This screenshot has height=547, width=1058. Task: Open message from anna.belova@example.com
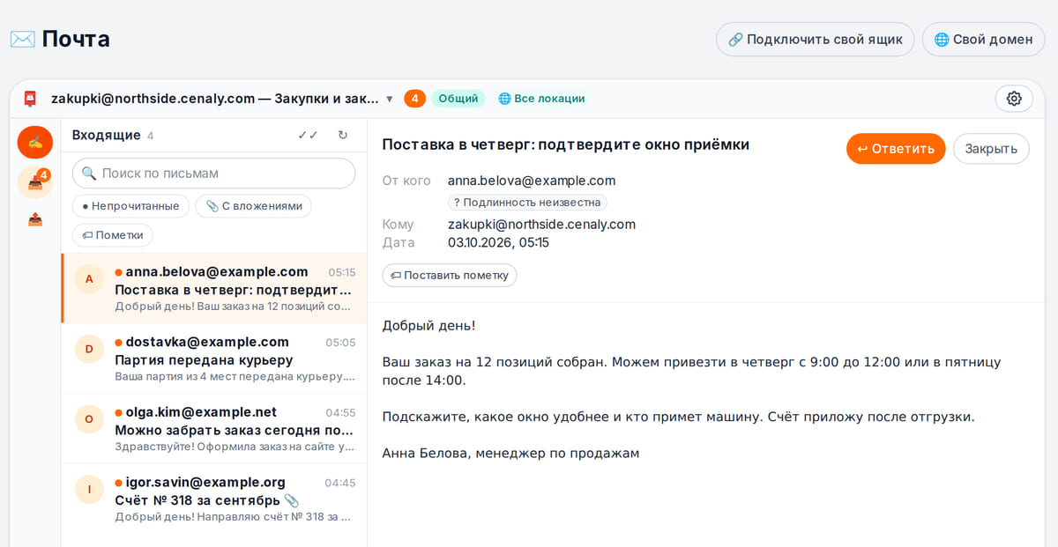coord(214,289)
